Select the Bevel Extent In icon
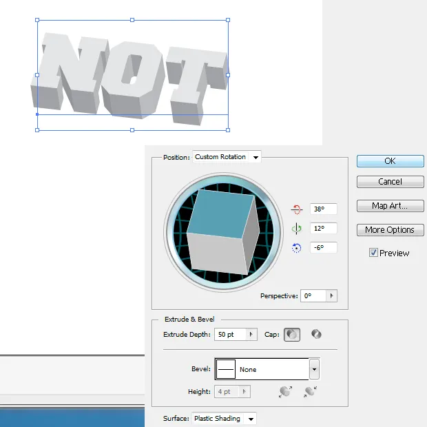 pyautogui.click(x=310, y=391)
